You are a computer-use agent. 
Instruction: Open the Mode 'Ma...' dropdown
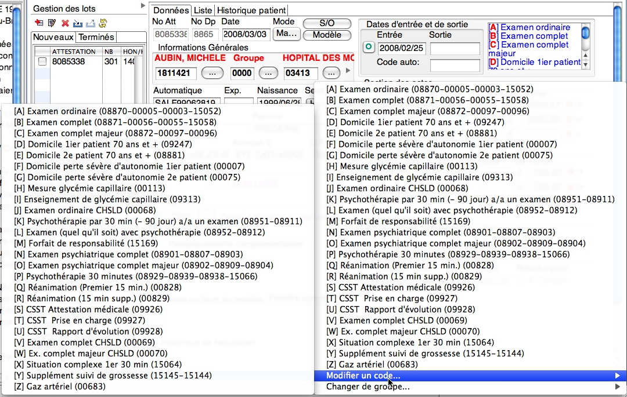[x=286, y=34]
